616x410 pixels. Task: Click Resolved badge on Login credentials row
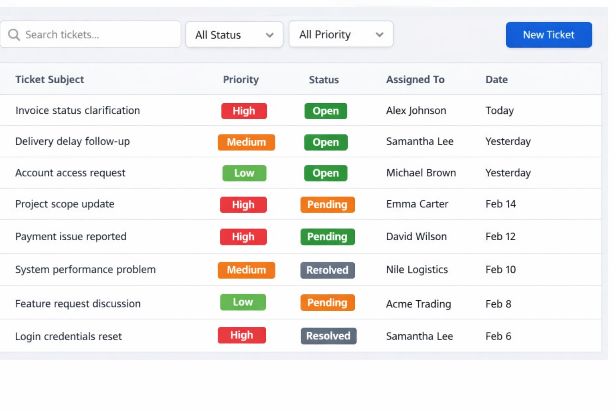tap(328, 336)
